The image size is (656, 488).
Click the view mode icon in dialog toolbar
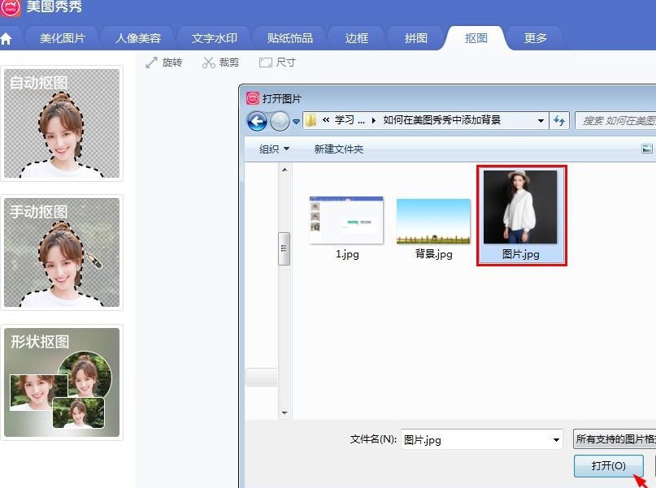click(646, 149)
